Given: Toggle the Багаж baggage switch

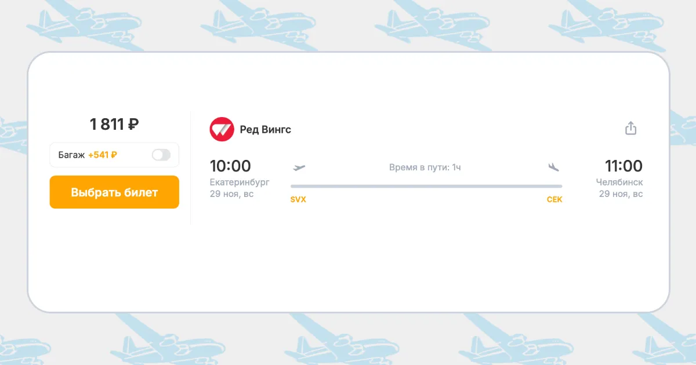Looking at the screenshot, I should click(161, 155).
